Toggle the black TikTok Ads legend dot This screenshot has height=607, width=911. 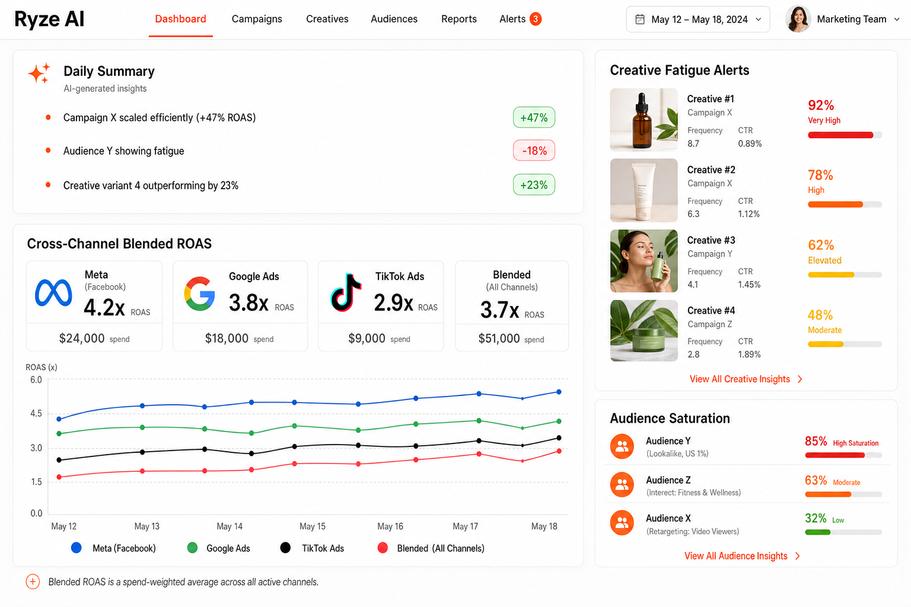285,548
